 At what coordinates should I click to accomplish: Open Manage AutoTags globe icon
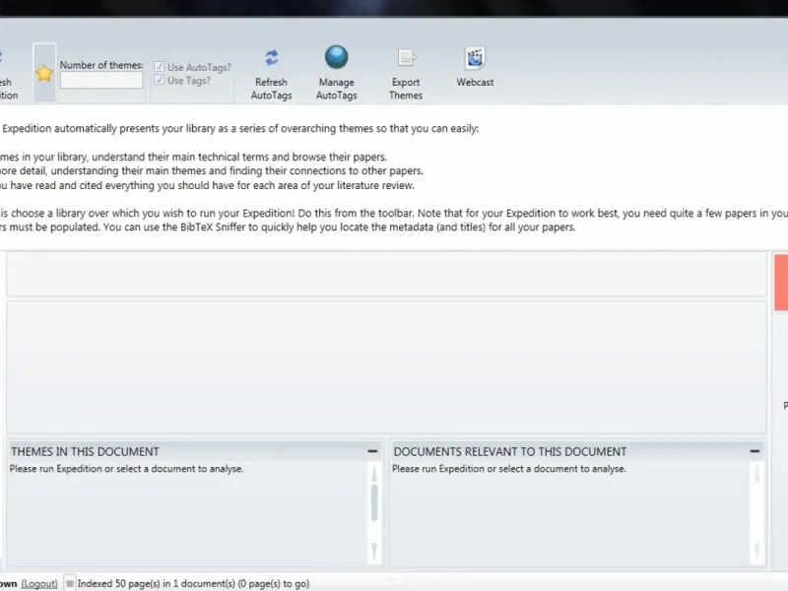tap(336, 57)
